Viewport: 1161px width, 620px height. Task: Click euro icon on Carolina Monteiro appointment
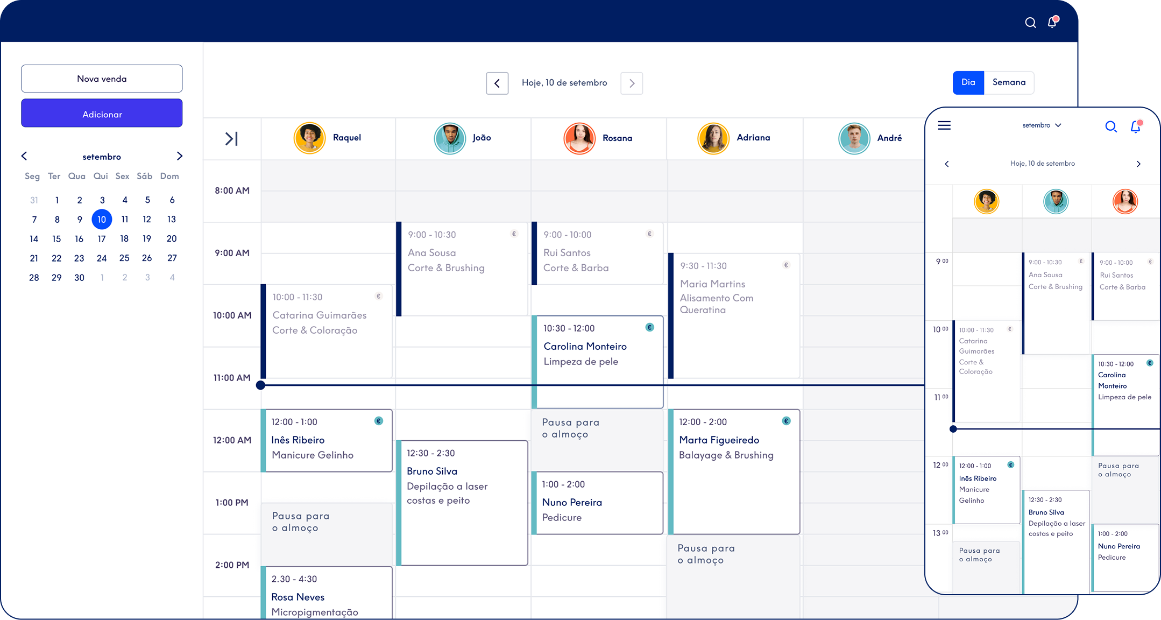pyautogui.click(x=649, y=327)
